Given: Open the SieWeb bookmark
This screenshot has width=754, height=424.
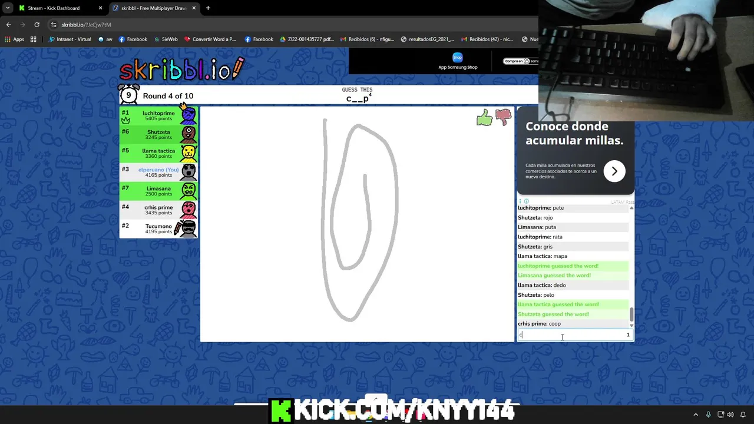Looking at the screenshot, I should pos(166,39).
